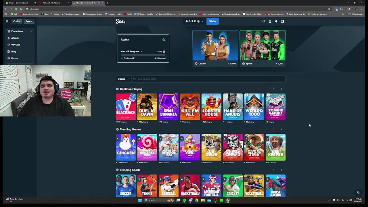
Task: Open the Sports banner card
Action: [x=262, y=48]
